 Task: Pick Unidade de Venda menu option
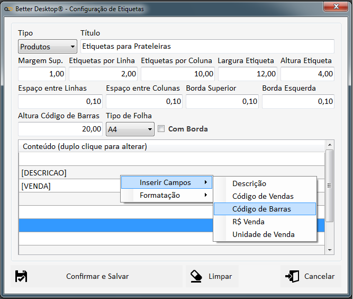264,234
